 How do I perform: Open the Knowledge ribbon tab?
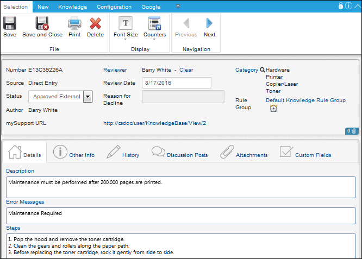pyautogui.click(x=72, y=7)
